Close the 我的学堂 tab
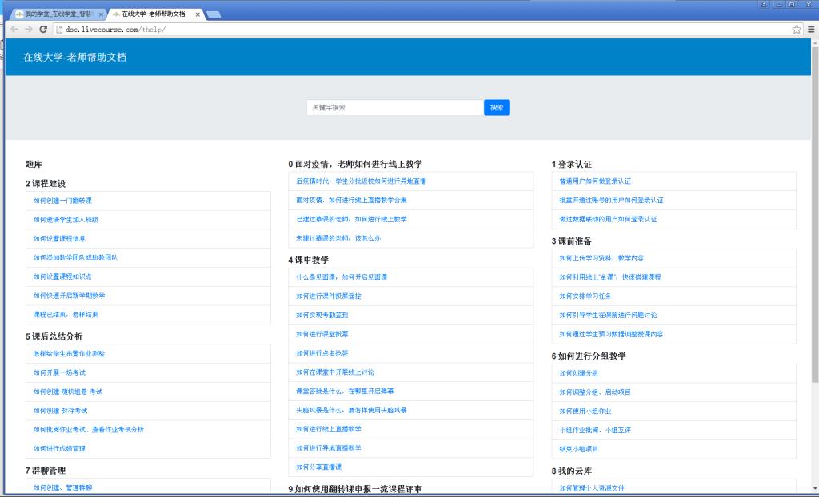The image size is (819, 497). (101, 14)
